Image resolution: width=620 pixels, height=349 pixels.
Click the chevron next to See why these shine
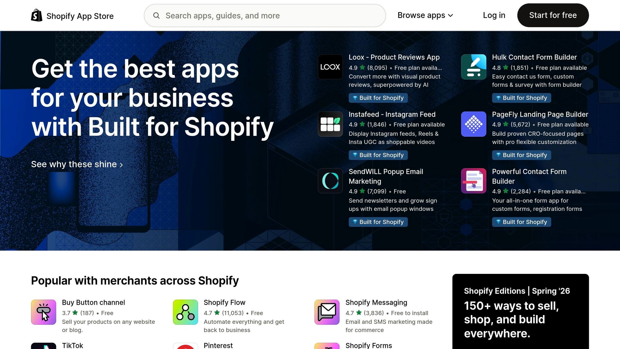[x=121, y=165]
